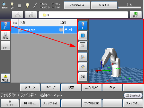Image resolution: width=144 pixels, height=108 pixels.
Task: Click the TEACH magnifier icon
Action: 4,5
